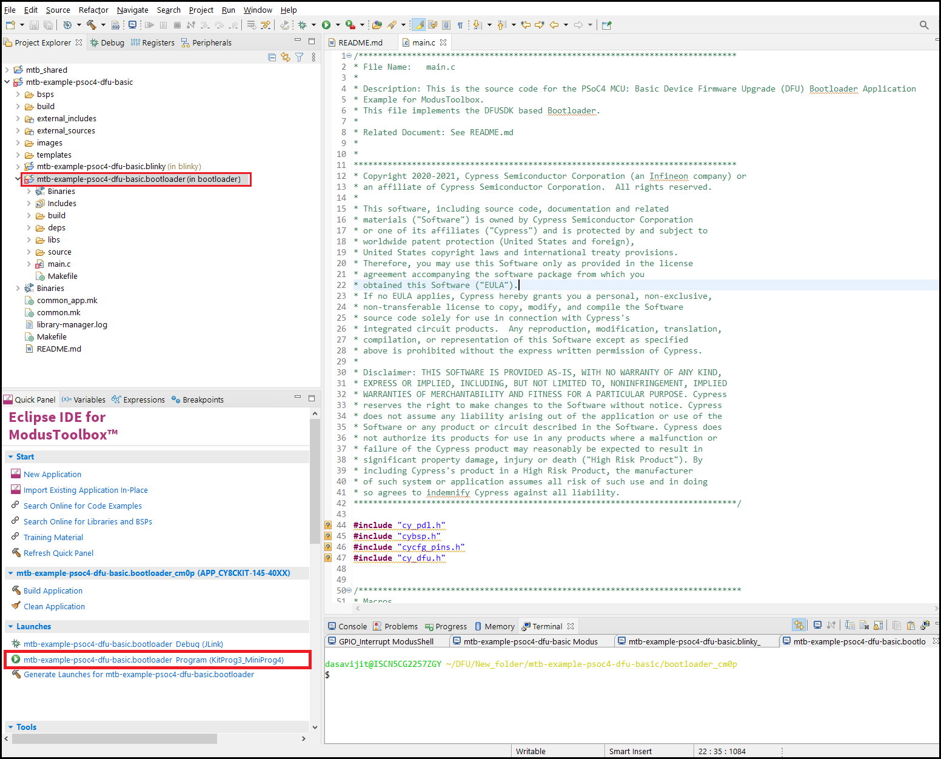Click the Build Application link
The height and width of the screenshot is (759, 941).
53,590
